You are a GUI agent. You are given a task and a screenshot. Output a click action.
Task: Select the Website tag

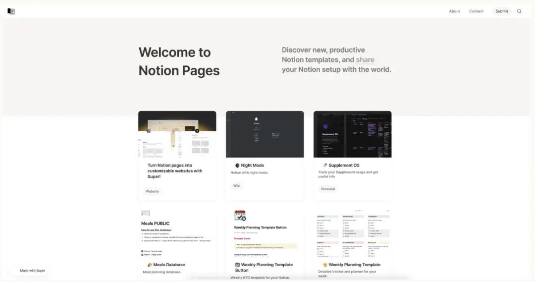(x=152, y=191)
